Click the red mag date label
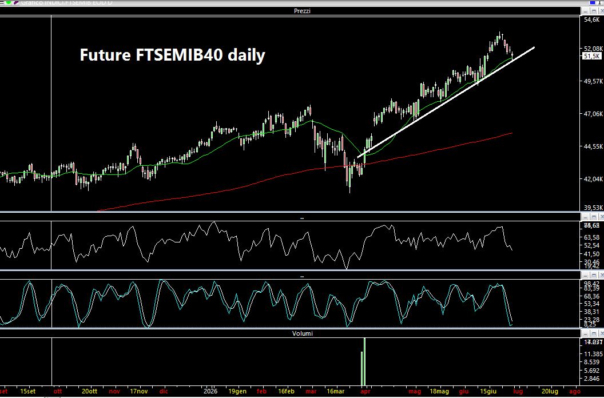 [415, 391]
